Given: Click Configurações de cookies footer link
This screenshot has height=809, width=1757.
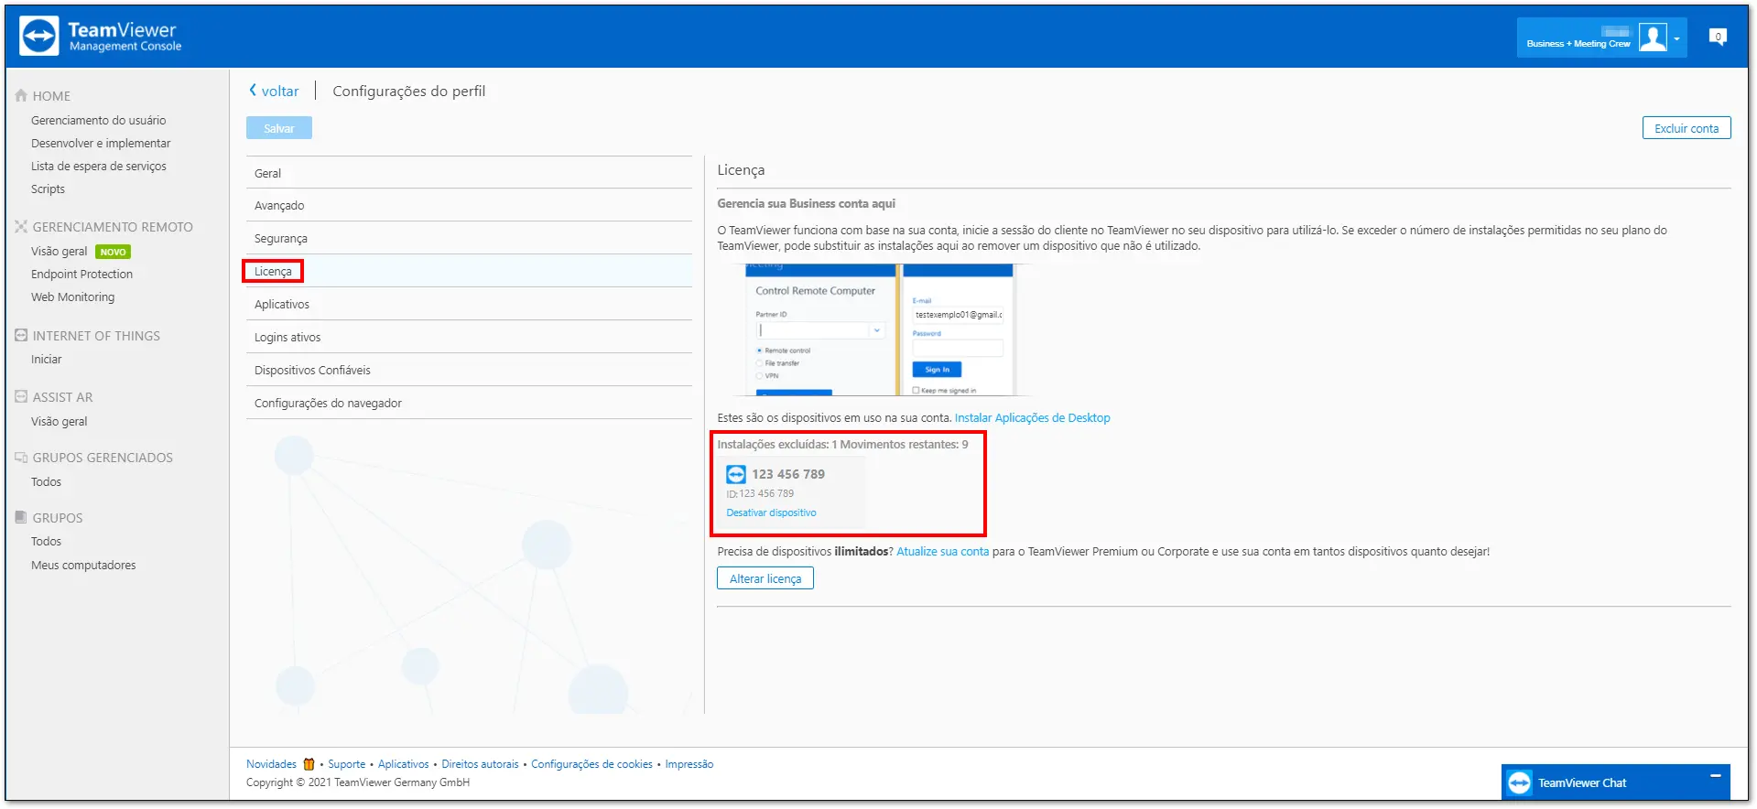Looking at the screenshot, I should (x=591, y=764).
